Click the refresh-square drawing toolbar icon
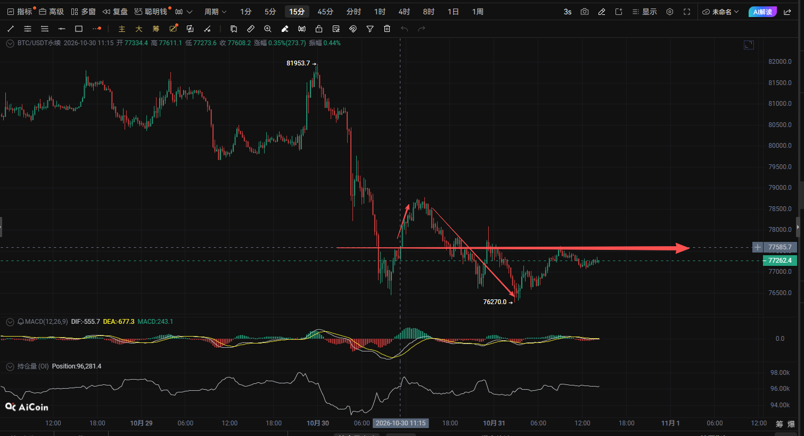 pos(190,29)
